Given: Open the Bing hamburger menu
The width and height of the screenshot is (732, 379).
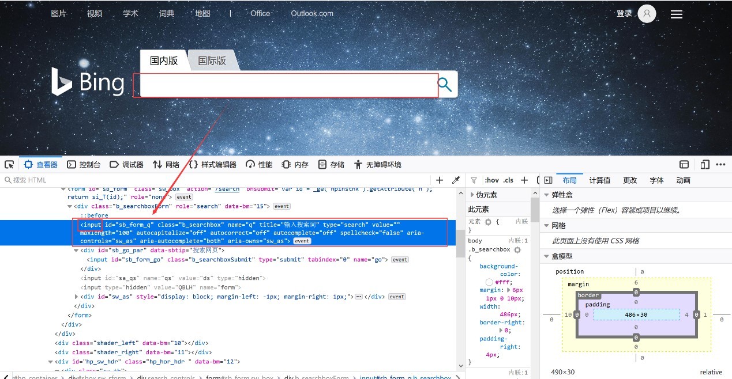Looking at the screenshot, I should [x=677, y=14].
